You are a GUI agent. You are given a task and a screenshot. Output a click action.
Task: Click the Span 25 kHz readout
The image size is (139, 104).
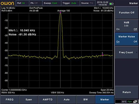(107, 90)
